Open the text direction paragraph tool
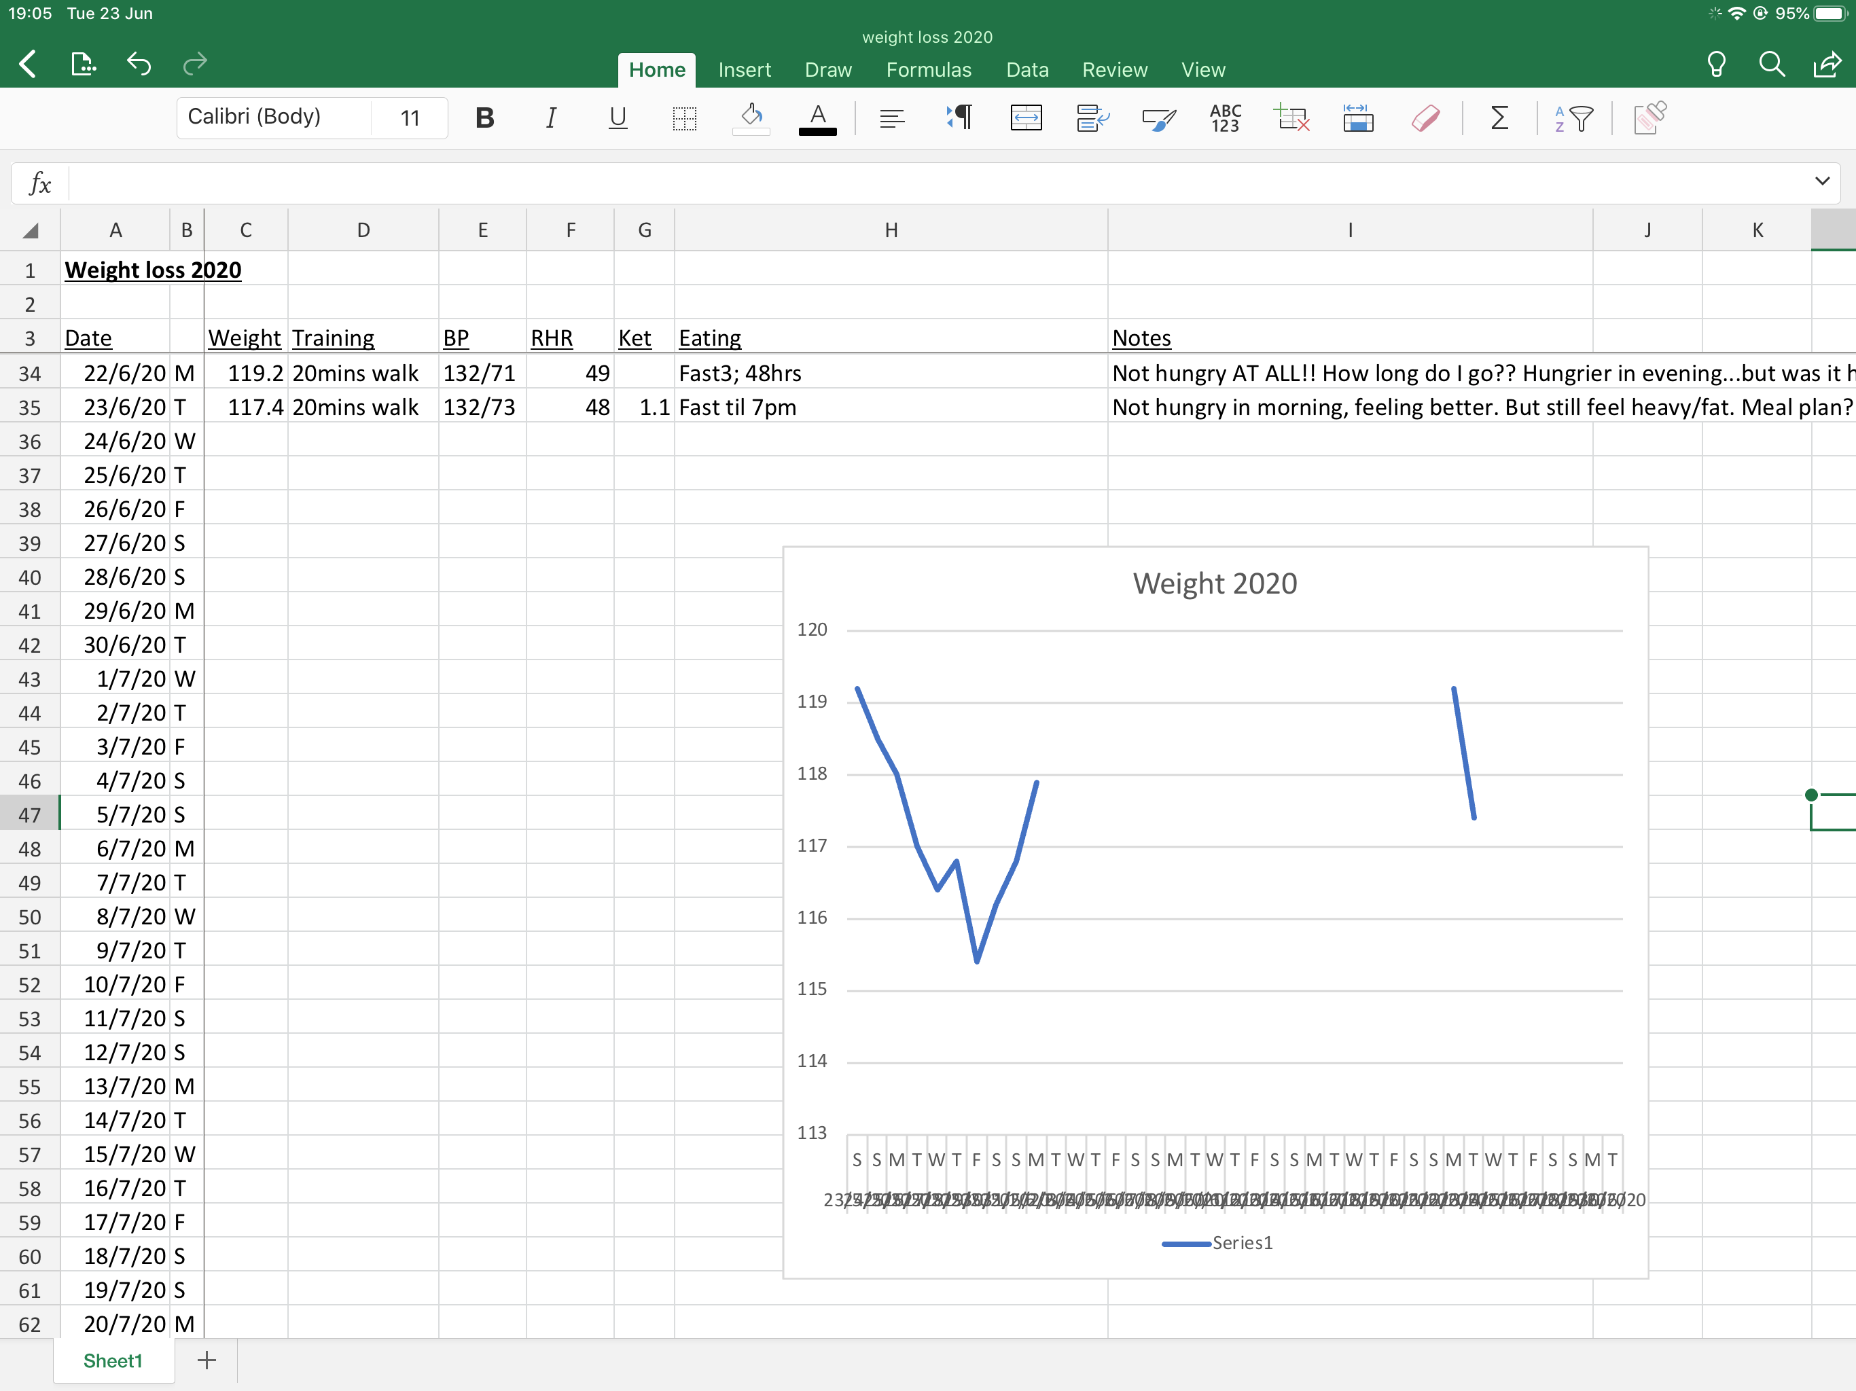1856x1391 pixels. pyautogui.click(x=959, y=118)
